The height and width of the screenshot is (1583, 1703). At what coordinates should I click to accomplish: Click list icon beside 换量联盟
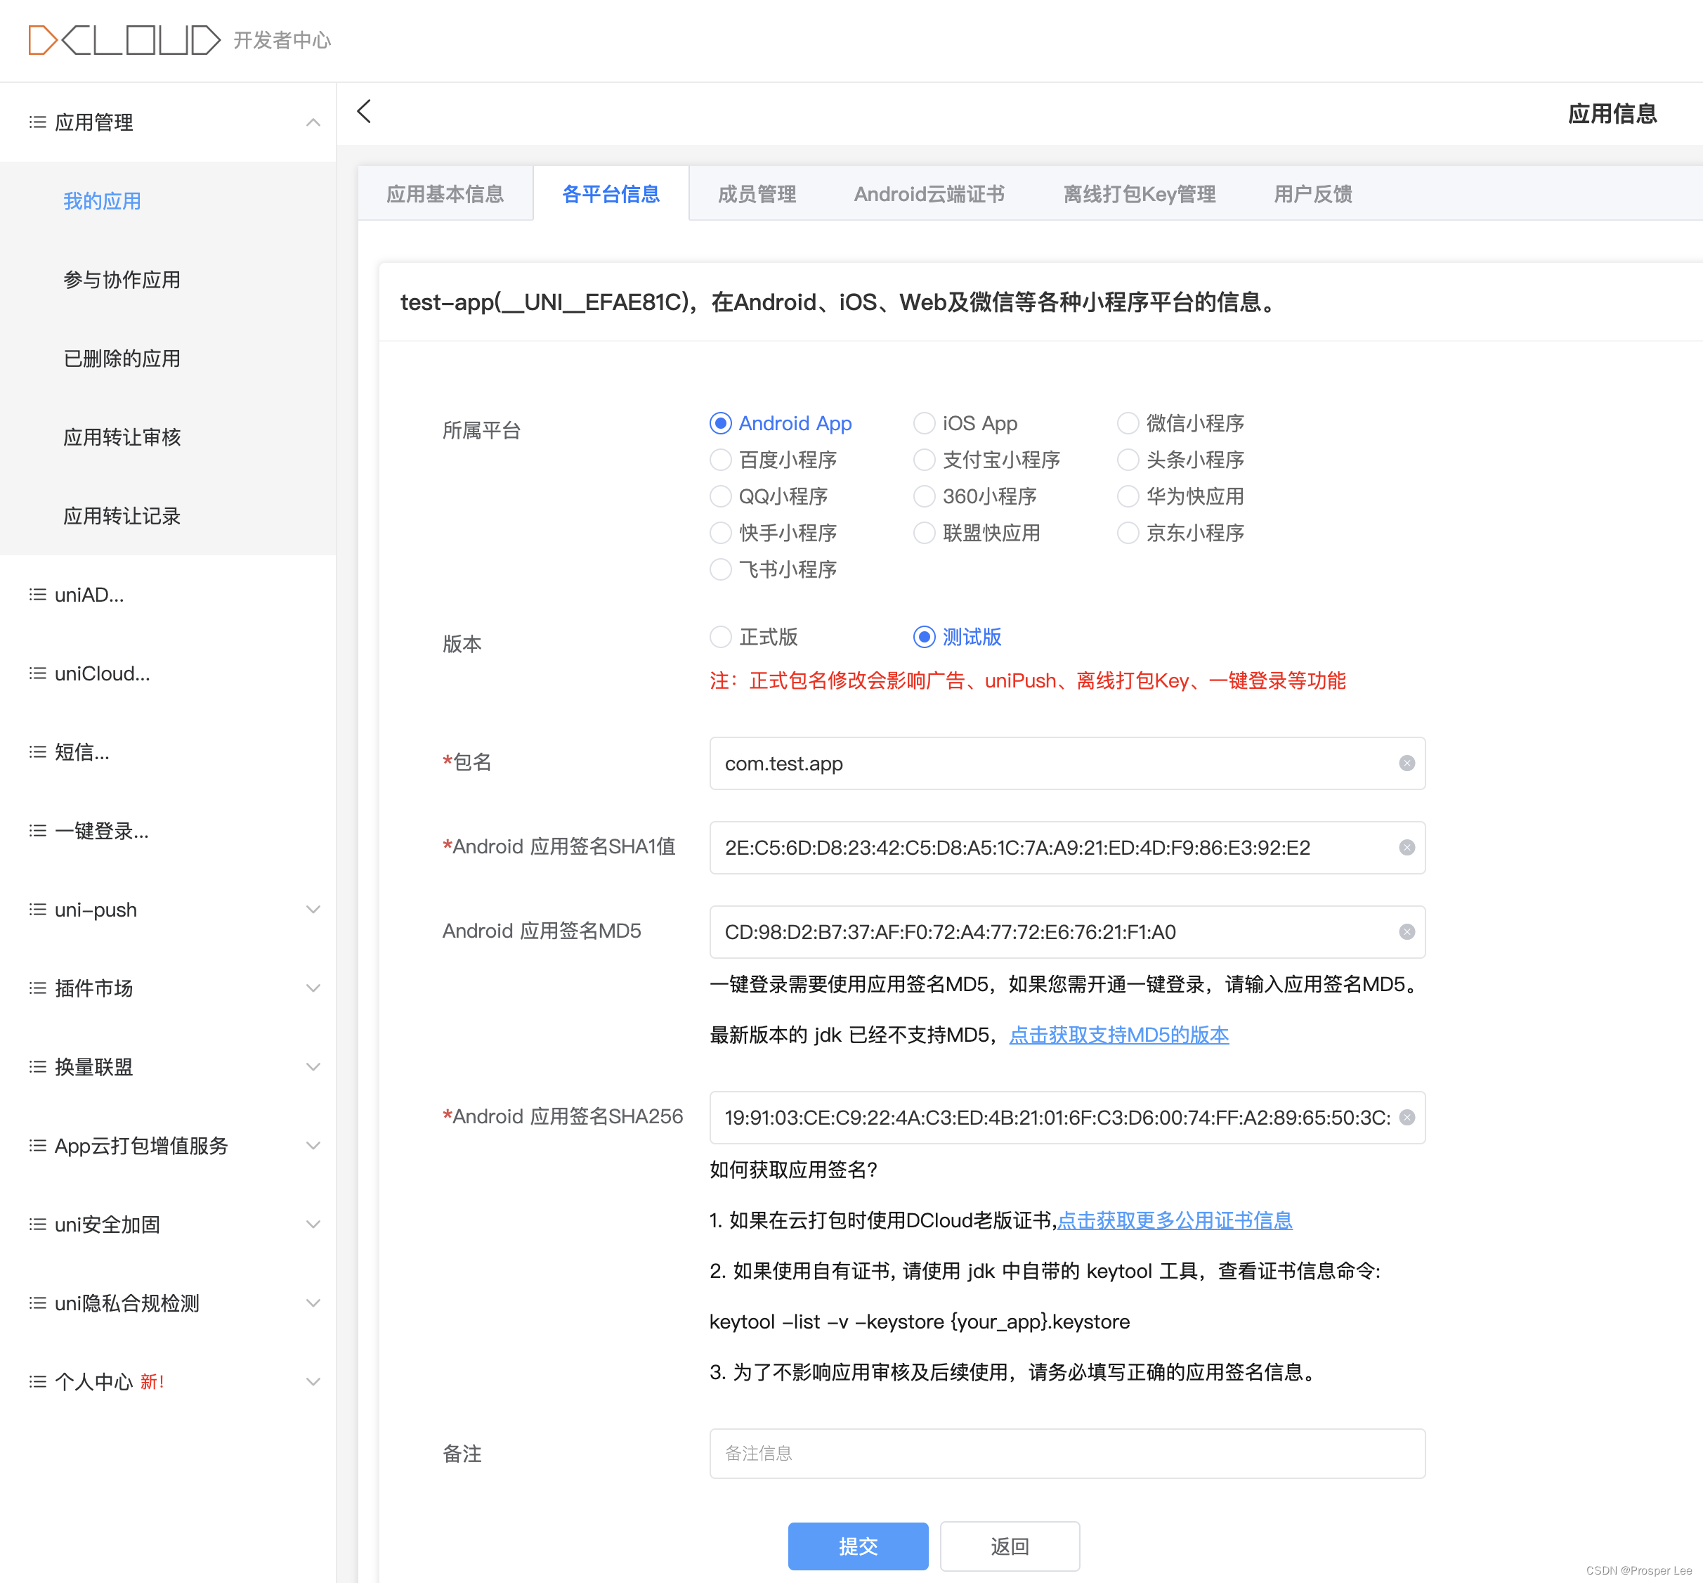point(38,1067)
